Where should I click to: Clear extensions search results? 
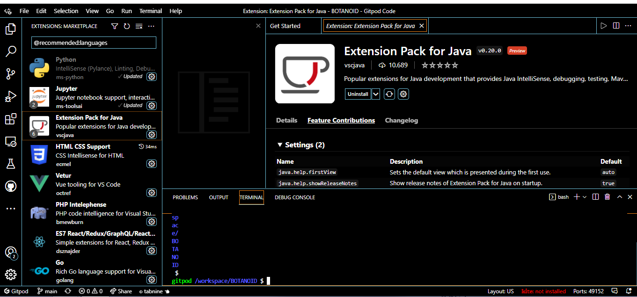[139, 26]
